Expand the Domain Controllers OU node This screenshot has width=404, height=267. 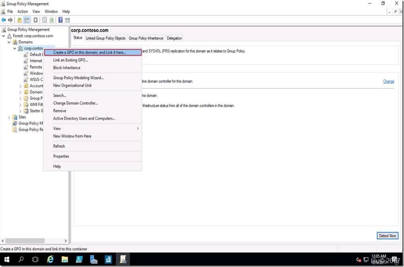[x=20, y=92]
